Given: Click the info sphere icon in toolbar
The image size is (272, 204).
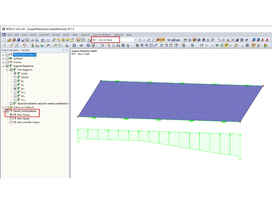Looking at the screenshot, I should click(x=237, y=40).
